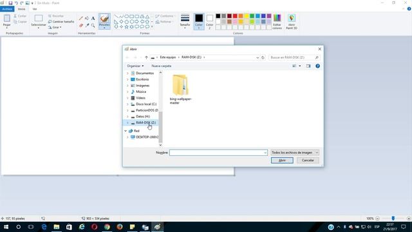
Task: Open file type filter dropdown Todos los archivos
Action: 295,153
